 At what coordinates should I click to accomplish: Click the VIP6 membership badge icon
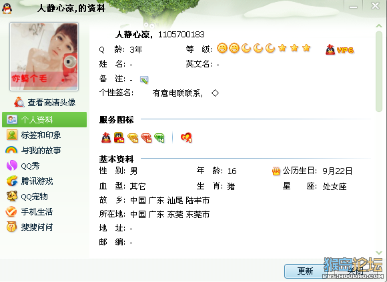click(340, 50)
